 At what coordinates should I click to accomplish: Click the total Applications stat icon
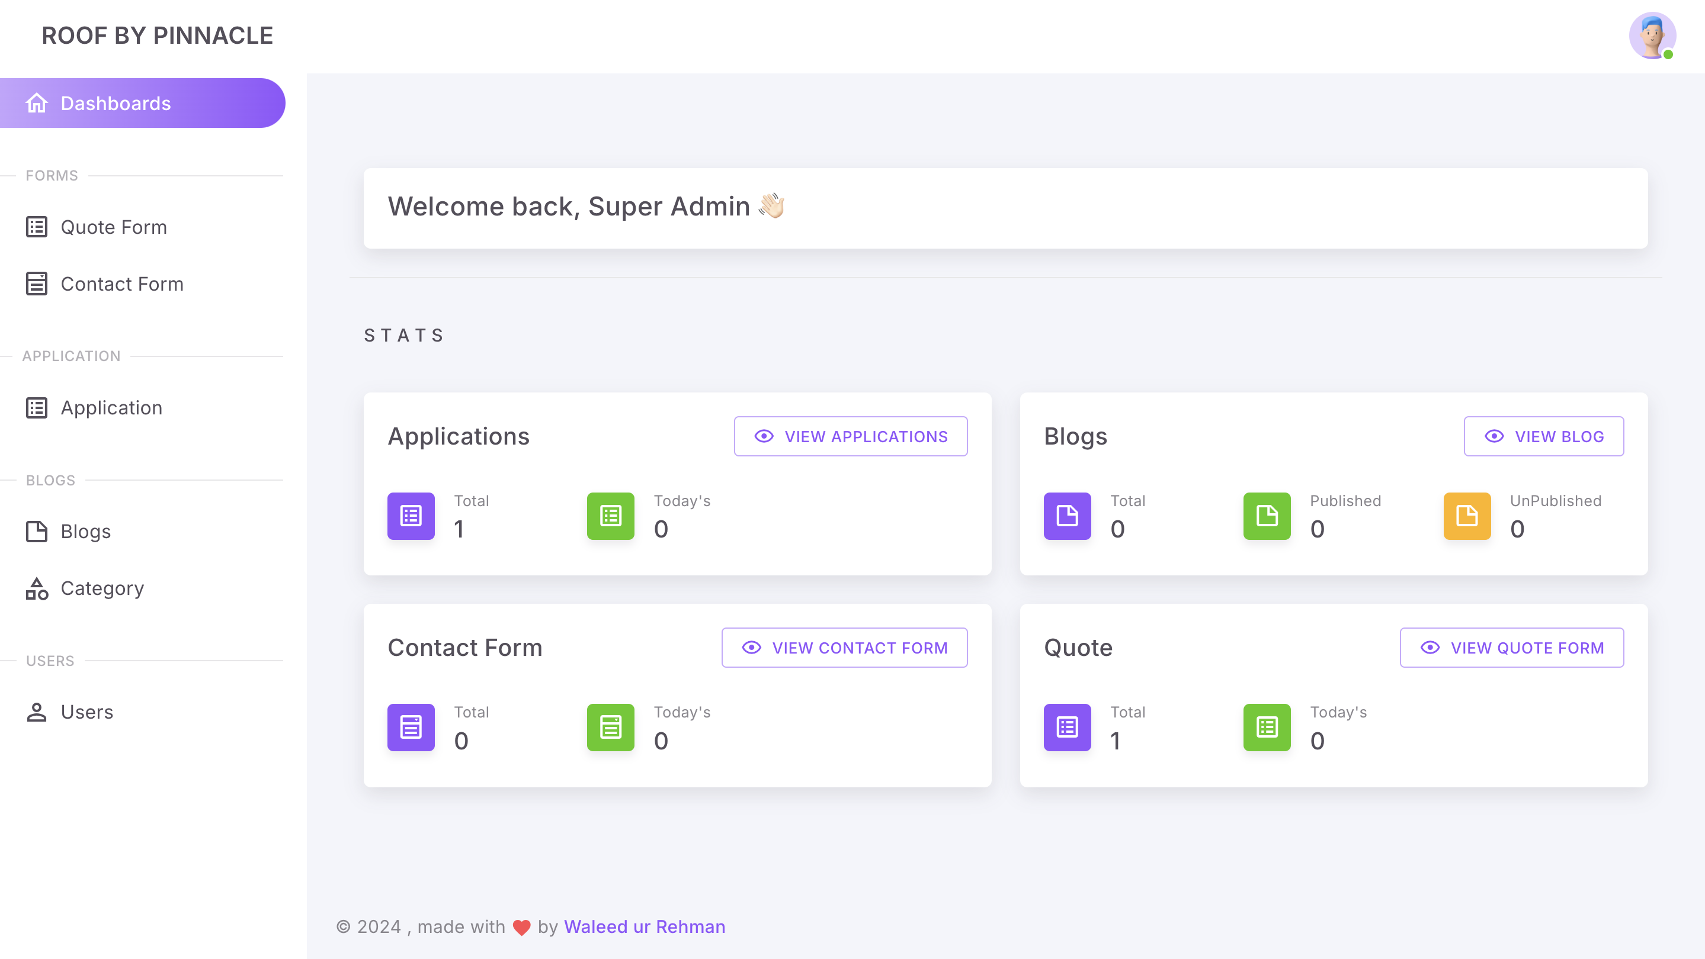pos(411,516)
